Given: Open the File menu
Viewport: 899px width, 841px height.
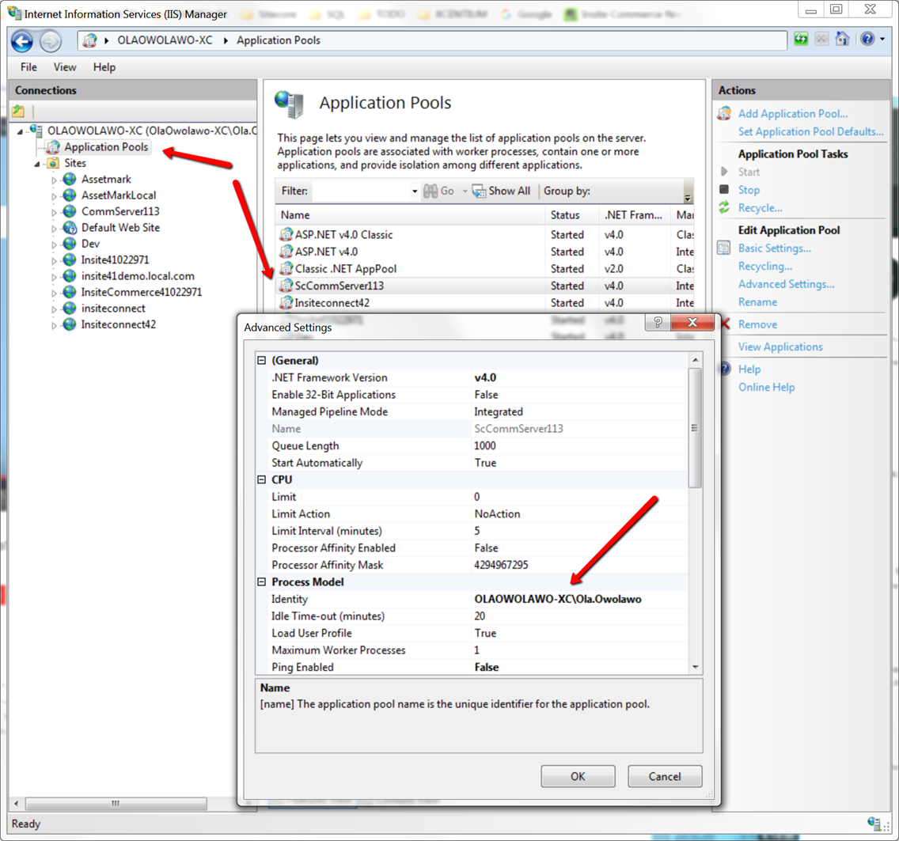Looking at the screenshot, I should pos(28,67).
